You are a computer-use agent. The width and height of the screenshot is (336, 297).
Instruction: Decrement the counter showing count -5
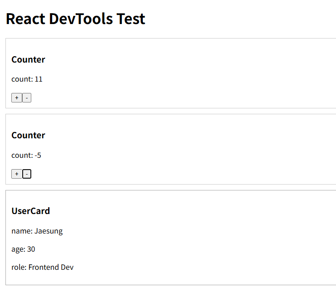click(x=27, y=174)
